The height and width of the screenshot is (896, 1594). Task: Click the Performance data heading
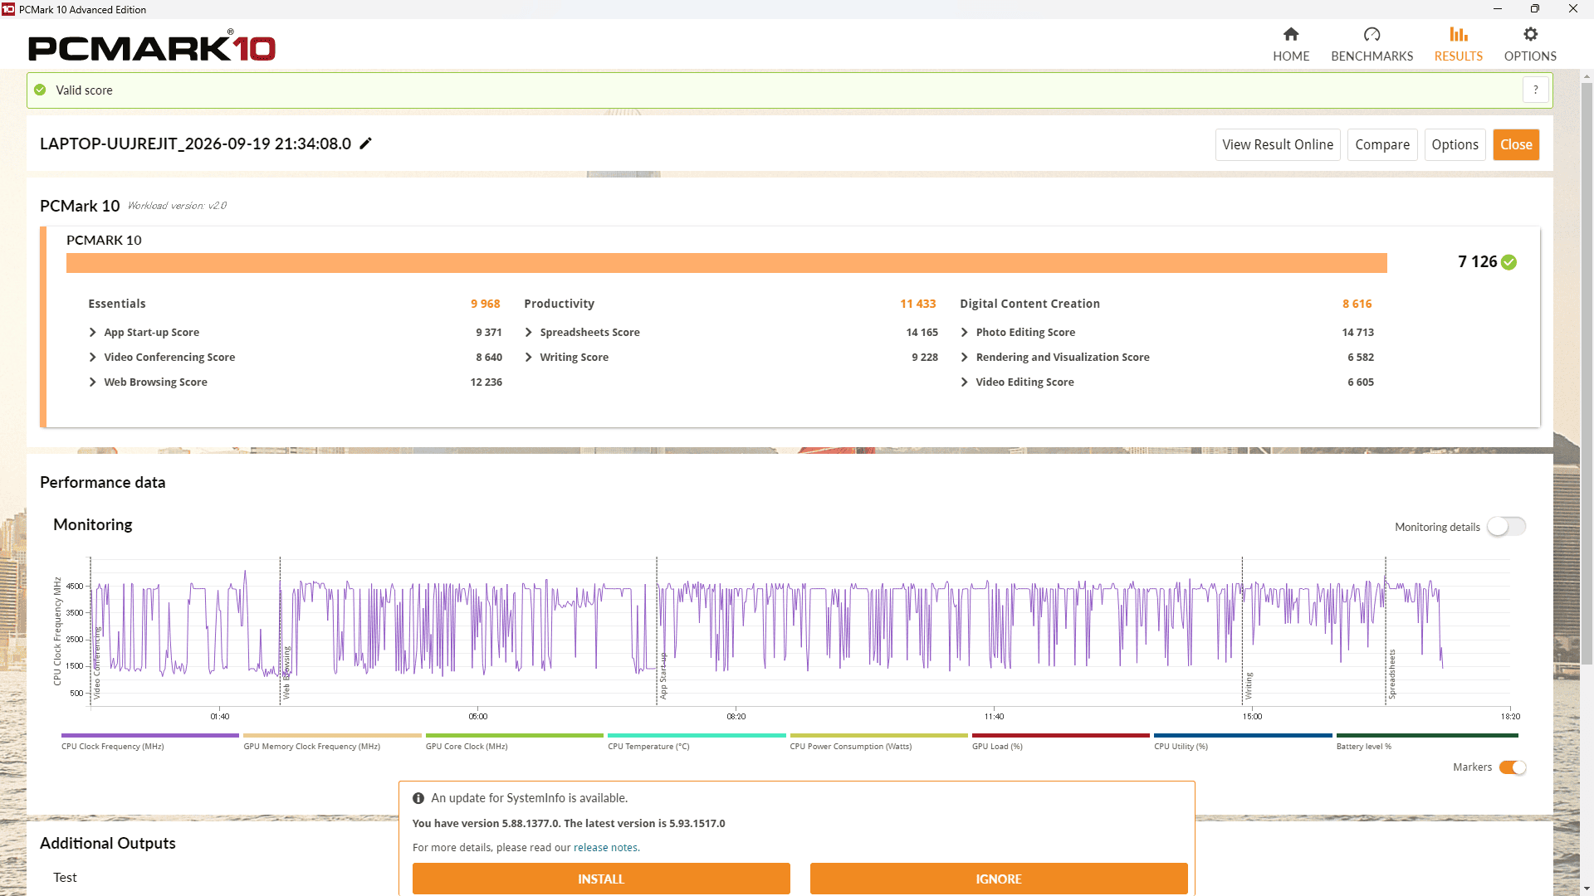point(102,483)
